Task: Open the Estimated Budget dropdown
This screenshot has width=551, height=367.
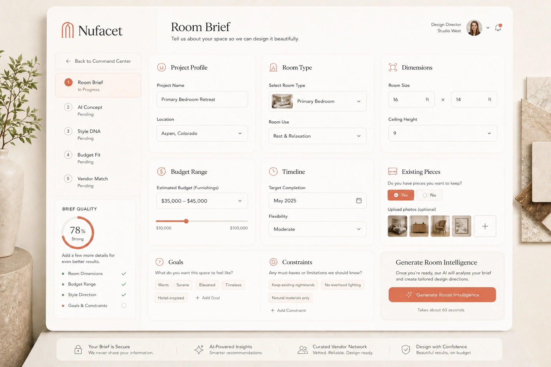Action: (x=202, y=201)
